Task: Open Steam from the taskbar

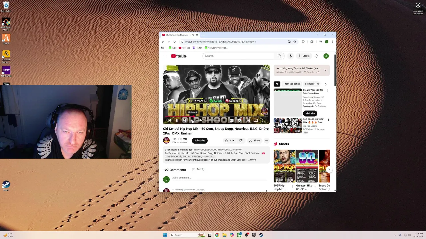Action: coord(261,235)
